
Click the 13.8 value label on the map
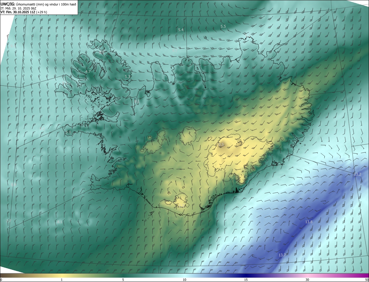pyautogui.click(x=309, y=222)
